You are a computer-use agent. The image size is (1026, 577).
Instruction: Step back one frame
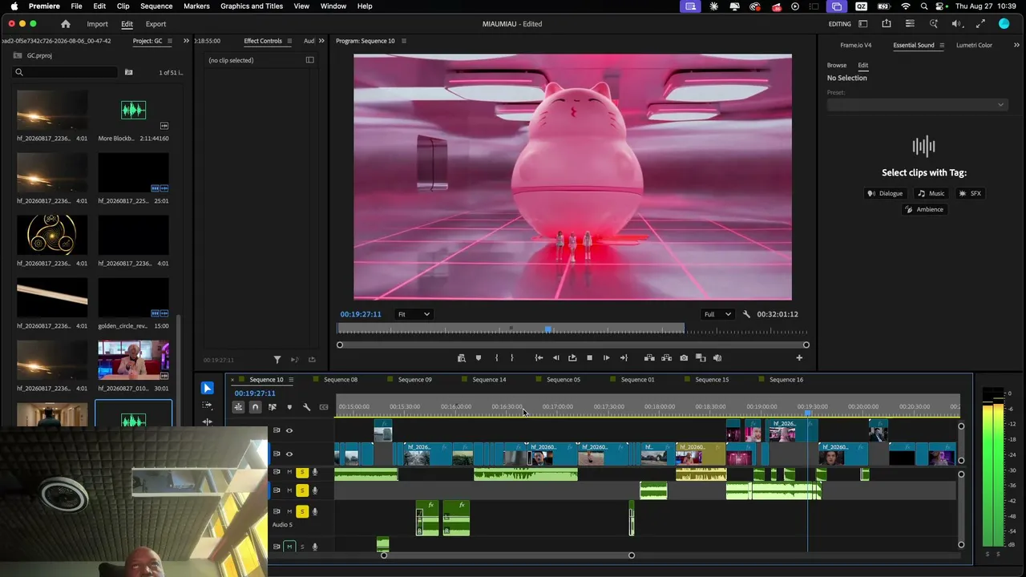[556, 358]
